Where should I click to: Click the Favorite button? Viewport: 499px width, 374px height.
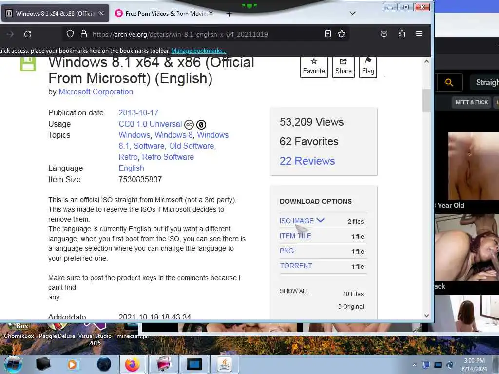click(x=314, y=67)
